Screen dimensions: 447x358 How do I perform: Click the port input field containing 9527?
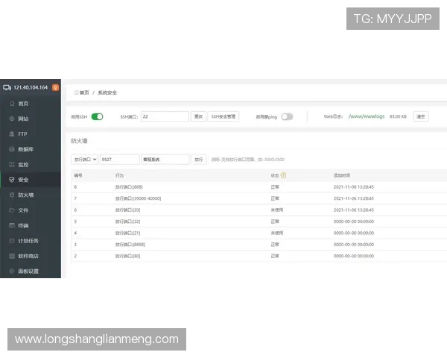[119, 159]
